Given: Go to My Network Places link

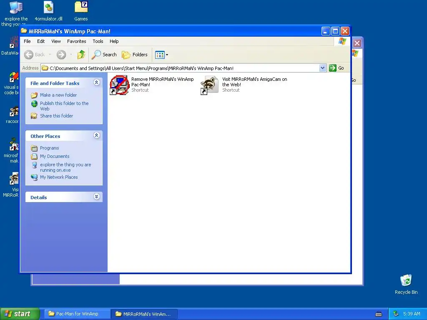Looking at the screenshot, I should (x=59, y=177).
